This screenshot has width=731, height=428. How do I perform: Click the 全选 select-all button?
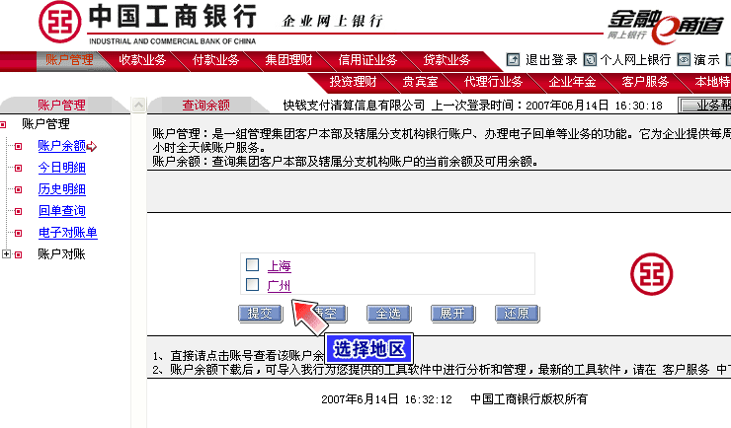388,314
